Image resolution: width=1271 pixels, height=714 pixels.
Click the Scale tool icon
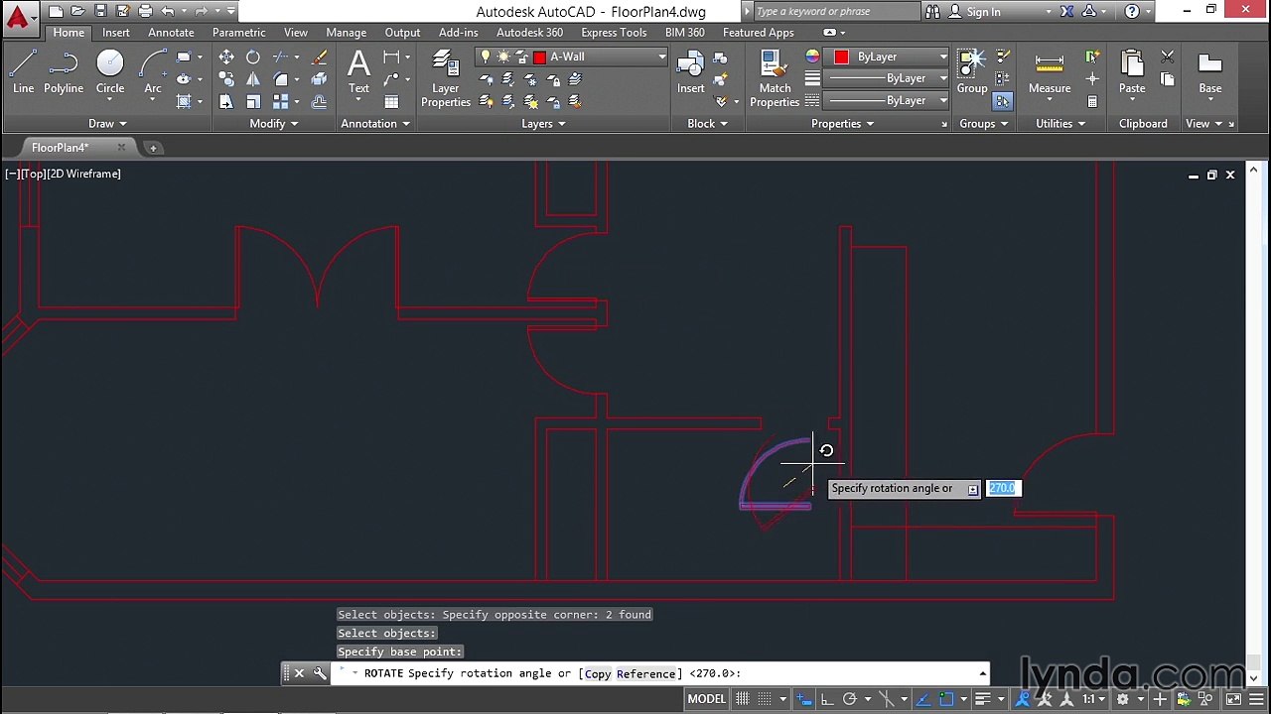tap(253, 102)
